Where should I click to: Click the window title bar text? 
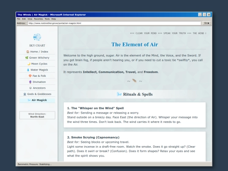click(52, 15)
